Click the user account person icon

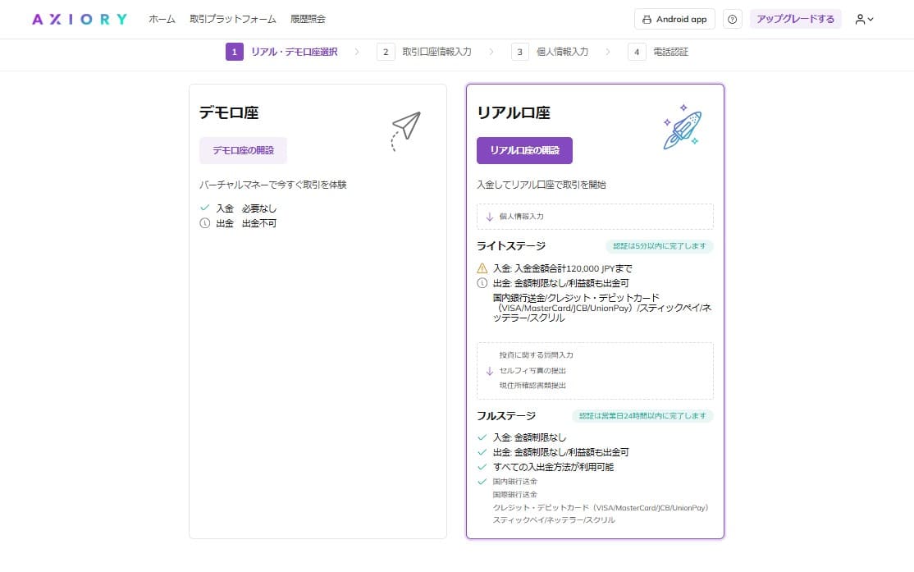(x=861, y=19)
